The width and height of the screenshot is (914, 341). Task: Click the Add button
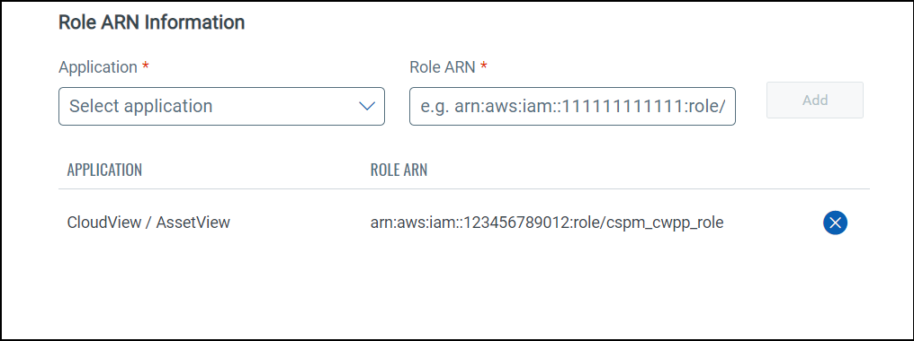pos(815,101)
